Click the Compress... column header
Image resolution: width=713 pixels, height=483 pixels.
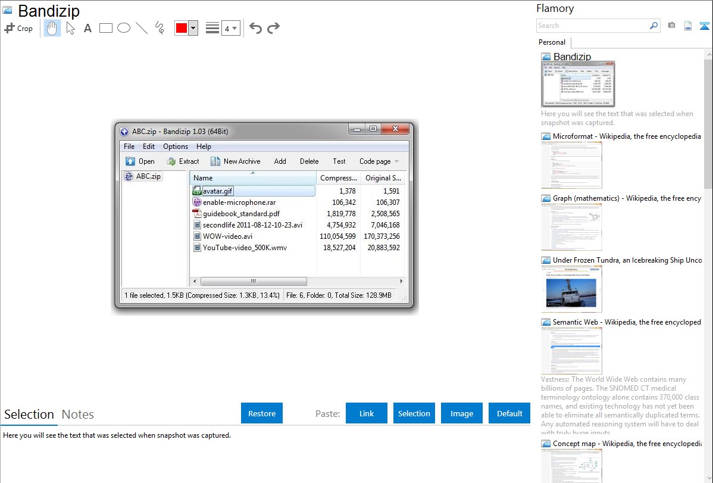[338, 178]
